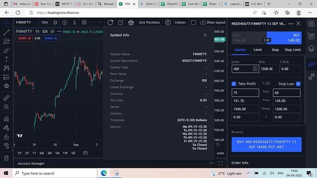Select the trend line drawing tool
The image size is (317, 178).
[x=6, y=33]
